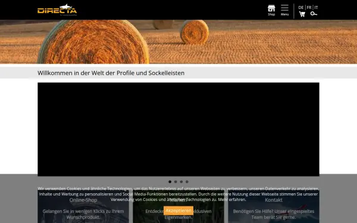The height and width of the screenshot is (223, 357).
Task: Open the hamburger Menu icon
Action: [284, 10]
